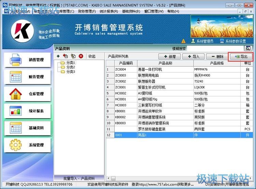Click the red delete category icon
The image size is (256, 189).
pos(81,56)
